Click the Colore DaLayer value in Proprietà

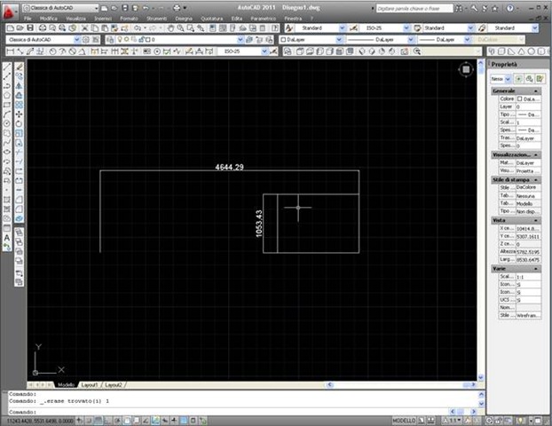[528, 99]
